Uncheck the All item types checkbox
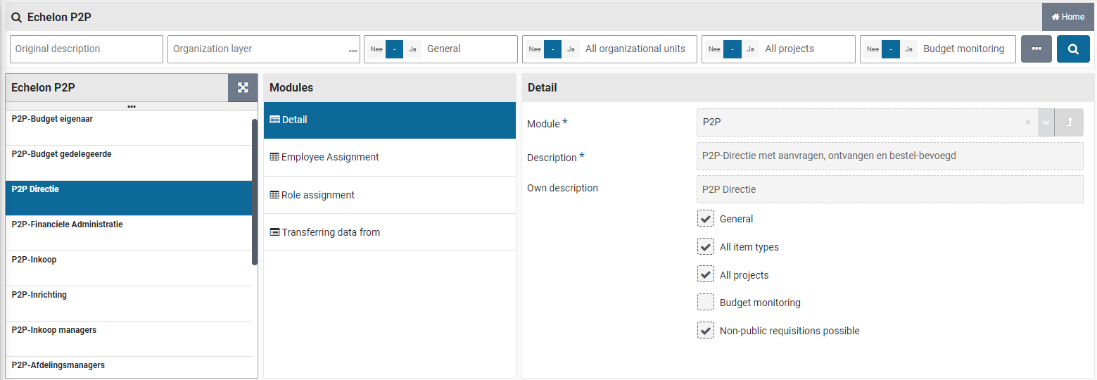The height and width of the screenshot is (380, 1097). (705, 247)
